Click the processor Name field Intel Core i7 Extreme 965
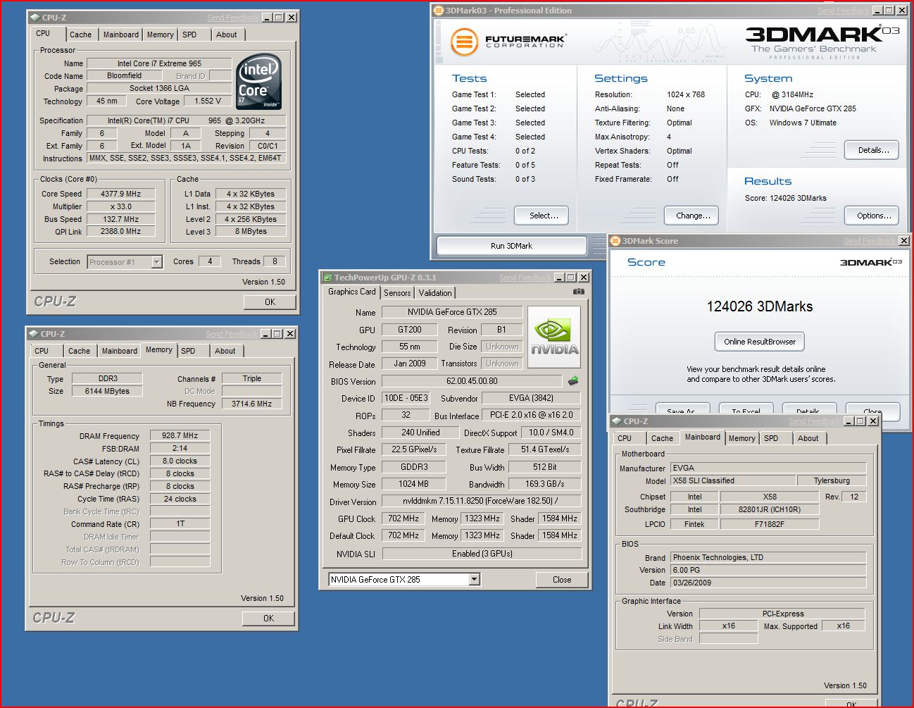This screenshot has height=708, width=914. (159, 63)
